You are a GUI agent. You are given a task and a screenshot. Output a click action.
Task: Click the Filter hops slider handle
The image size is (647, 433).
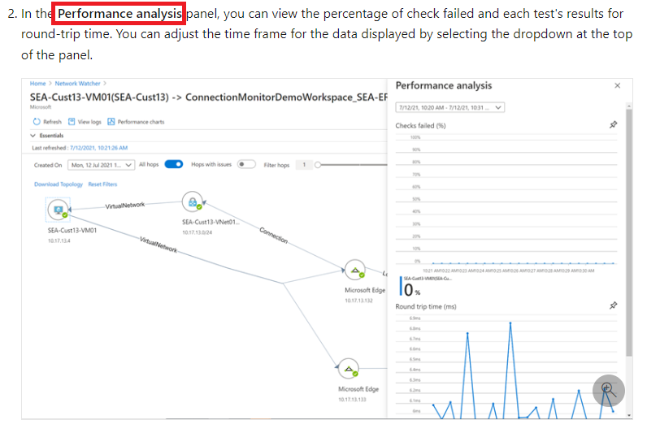318,165
